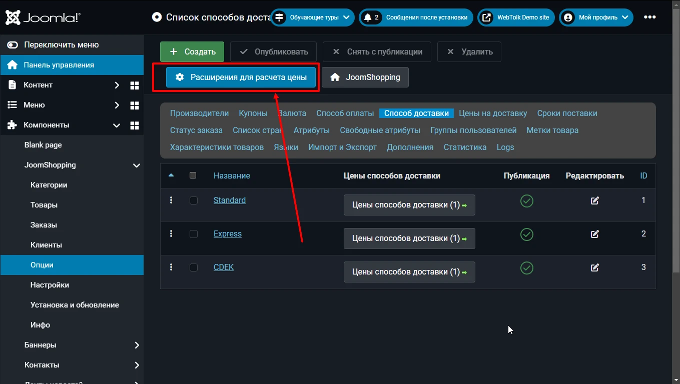This screenshot has width=680, height=384.
Task: Check the Standard row checkbox
Action: (194, 200)
